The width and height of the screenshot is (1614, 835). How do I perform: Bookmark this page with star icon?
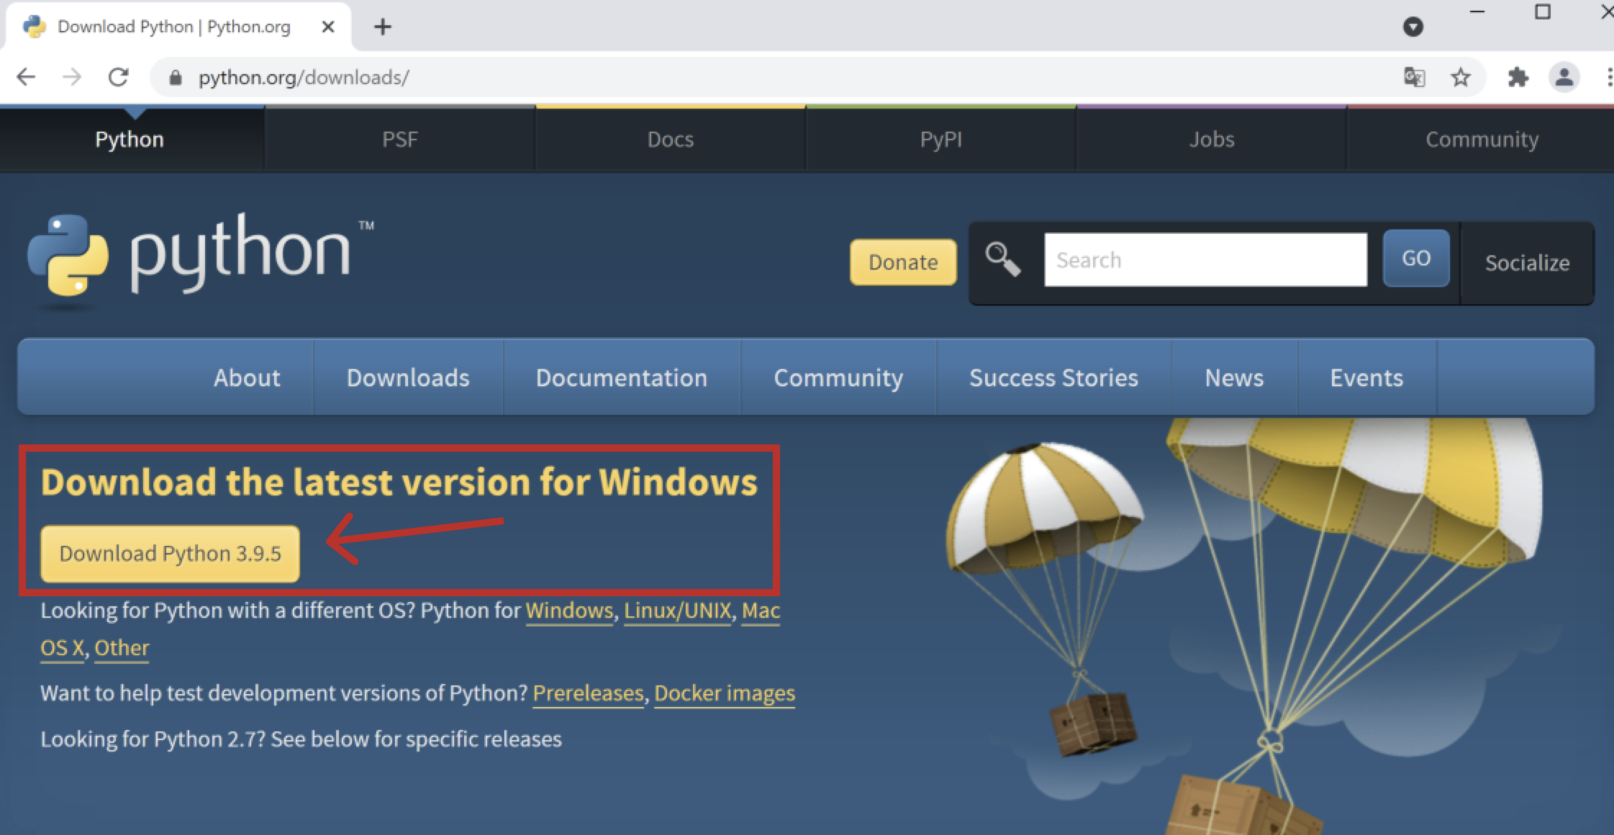[x=1460, y=77]
